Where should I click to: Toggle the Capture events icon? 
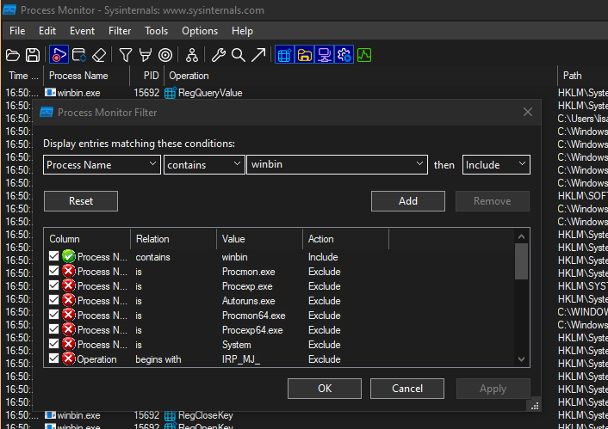(x=59, y=55)
